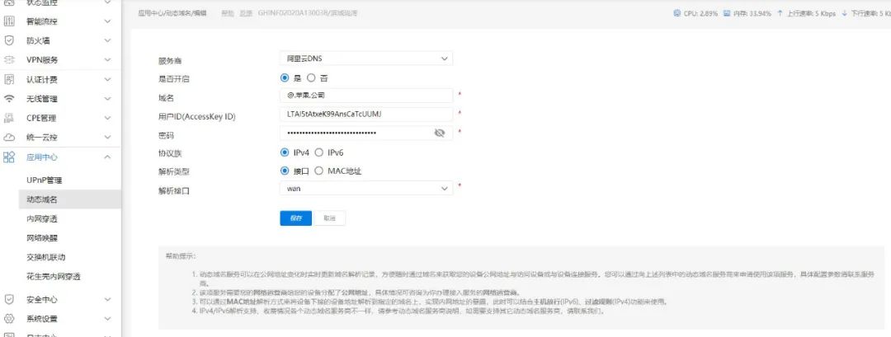
Task: Expand the 系统设置 menu chevron
Action: 107,318
